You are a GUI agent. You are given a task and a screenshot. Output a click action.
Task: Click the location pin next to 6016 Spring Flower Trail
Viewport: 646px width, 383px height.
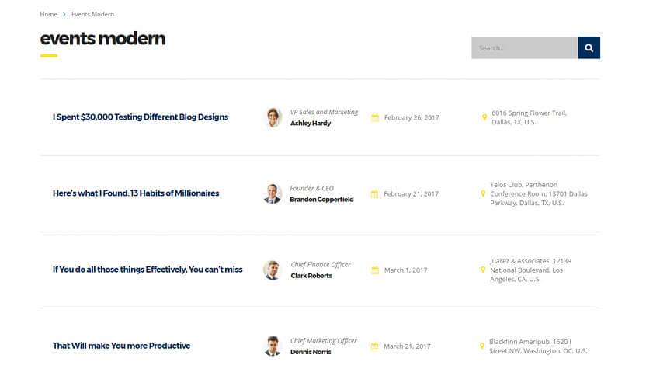click(x=484, y=118)
